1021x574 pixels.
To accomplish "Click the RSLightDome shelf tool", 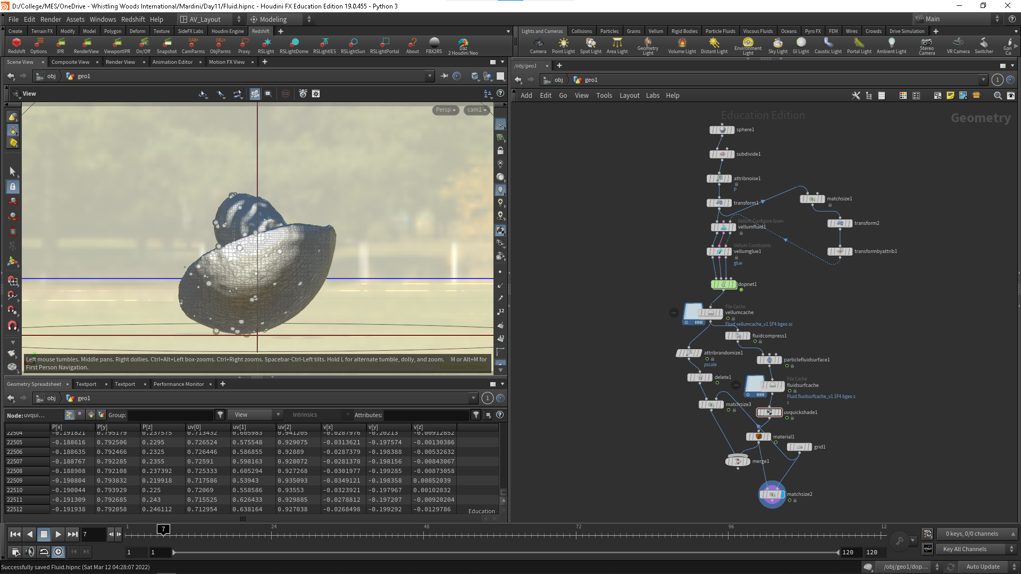I will [x=294, y=45].
